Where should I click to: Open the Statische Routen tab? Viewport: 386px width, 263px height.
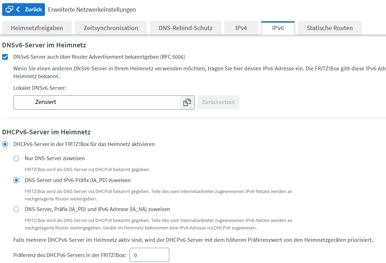coord(330,28)
